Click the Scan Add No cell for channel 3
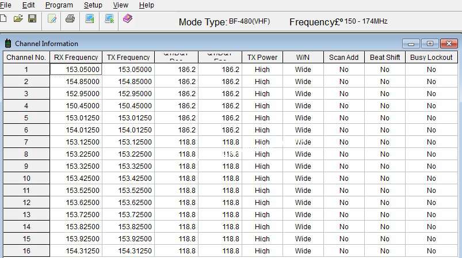Image resolution: width=462 pixels, height=258 pixels. (344, 93)
